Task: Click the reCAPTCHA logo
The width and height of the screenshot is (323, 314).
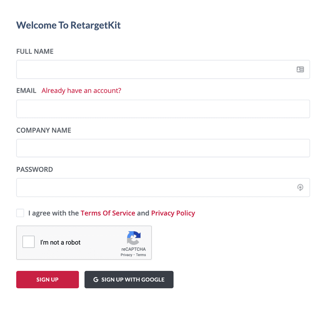Action: [x=134, y=238]
